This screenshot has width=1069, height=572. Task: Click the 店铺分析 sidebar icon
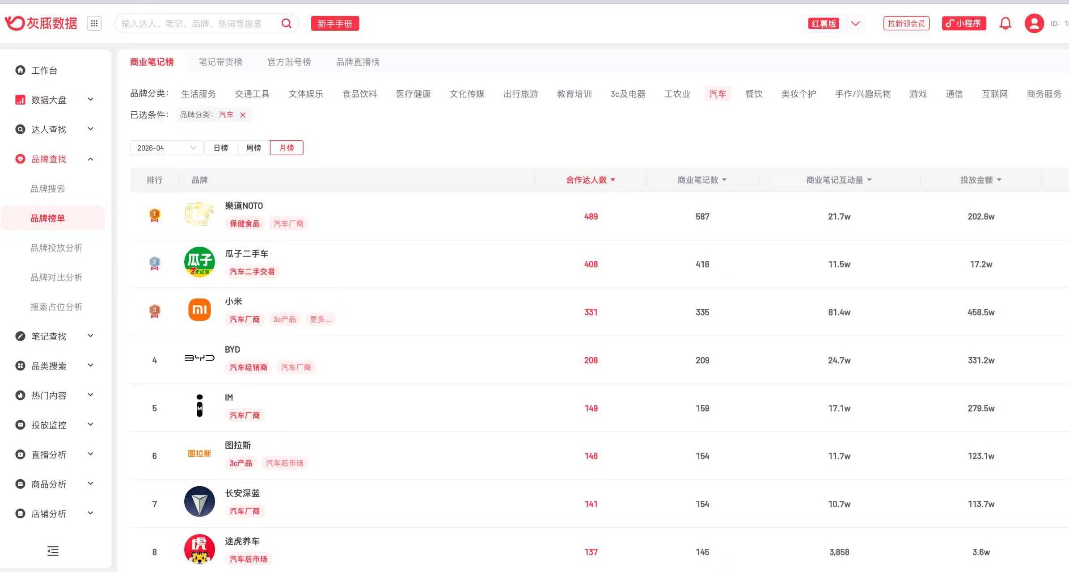(x=20, y=513)
